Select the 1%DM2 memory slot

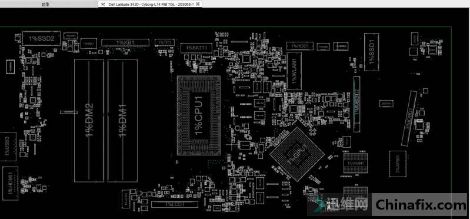(89, 120)
